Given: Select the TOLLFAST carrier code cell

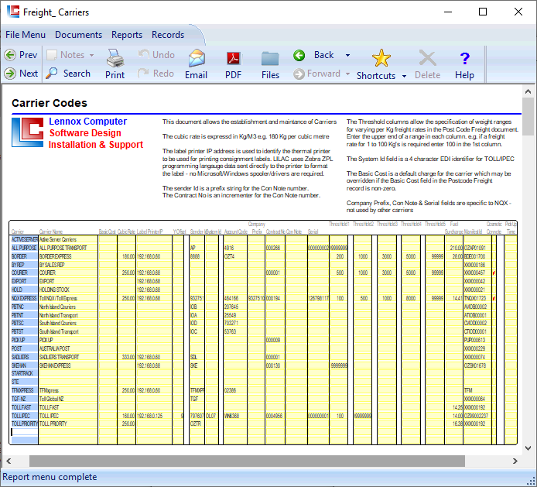Looking at the screenshot, I should 24,407.
